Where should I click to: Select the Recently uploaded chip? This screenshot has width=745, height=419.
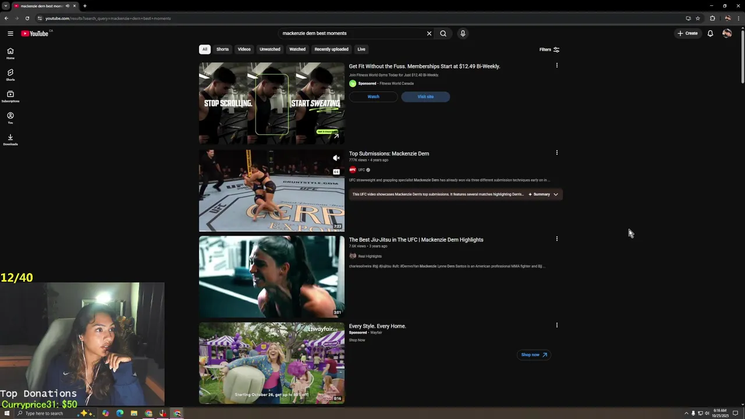pos(331,49)
